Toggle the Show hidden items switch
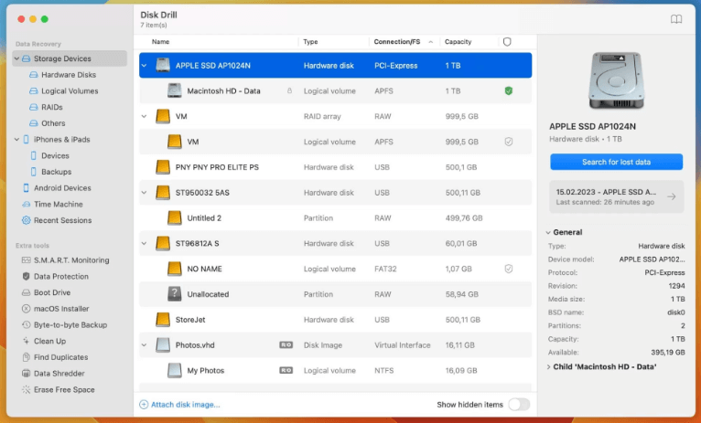Screen dimensions: 701x423 518,404
